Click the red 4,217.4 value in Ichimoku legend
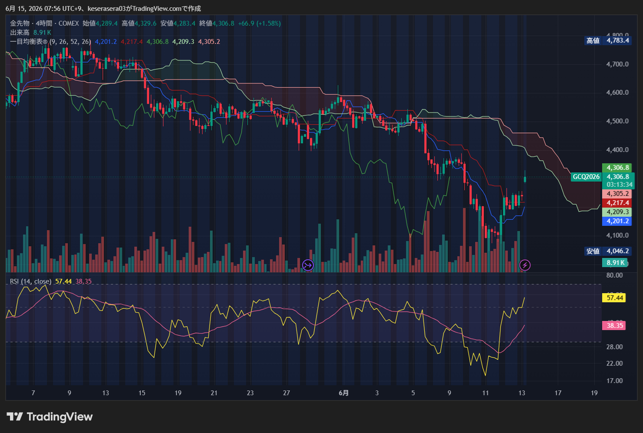This screenshot has width=643, height=433. click(x=132, y=42)
